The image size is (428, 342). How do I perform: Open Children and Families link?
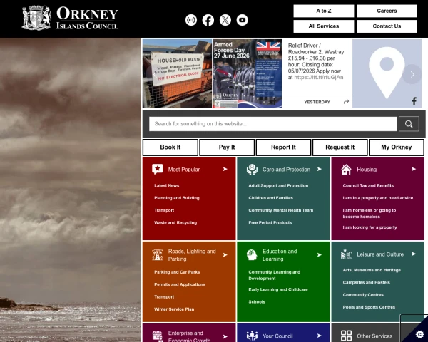coord(271,198)
